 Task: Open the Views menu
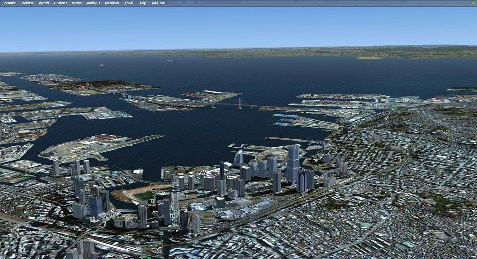click(x=77, y=3)
